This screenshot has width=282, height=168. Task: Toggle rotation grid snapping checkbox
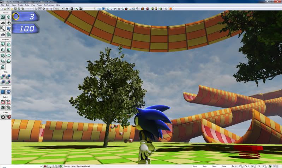(x=252, y=166)
